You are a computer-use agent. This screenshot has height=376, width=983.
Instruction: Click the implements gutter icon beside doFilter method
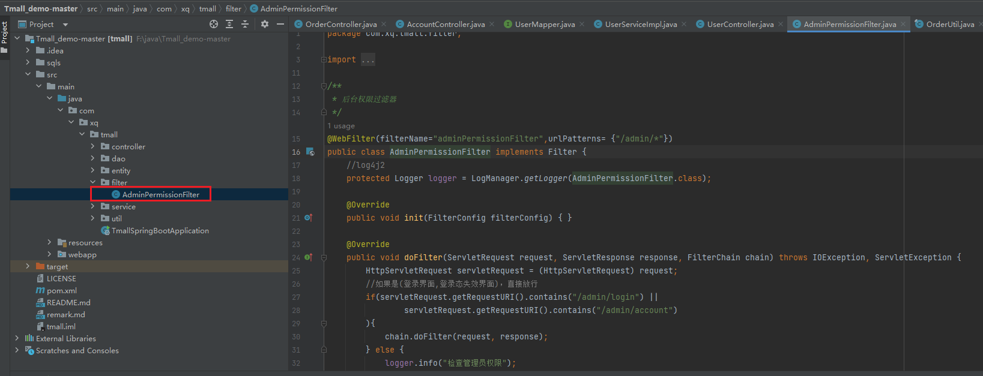(x=308, y=257)
